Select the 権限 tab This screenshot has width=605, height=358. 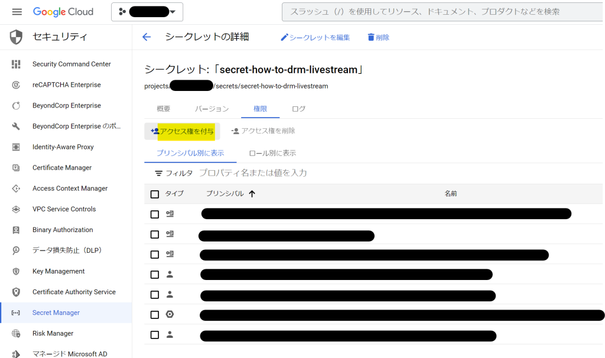pyautogui.click(x=261, y=109)
